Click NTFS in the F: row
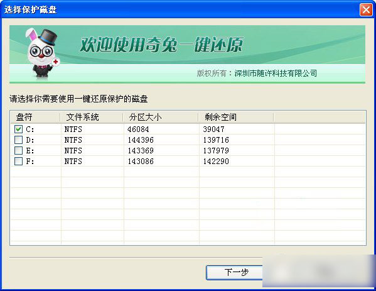Screen dimensions: 376x291 (x=73, y=162)
